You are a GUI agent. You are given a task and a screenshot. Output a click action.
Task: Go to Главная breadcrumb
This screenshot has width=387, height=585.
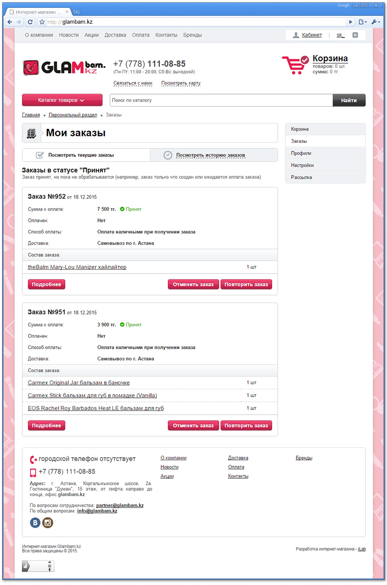(31, 115)
